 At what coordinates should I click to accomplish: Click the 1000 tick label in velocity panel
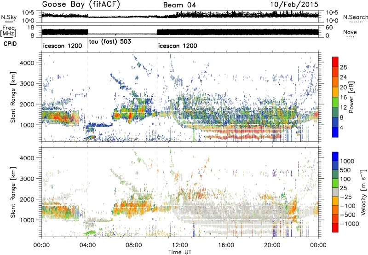coord(27,220)
